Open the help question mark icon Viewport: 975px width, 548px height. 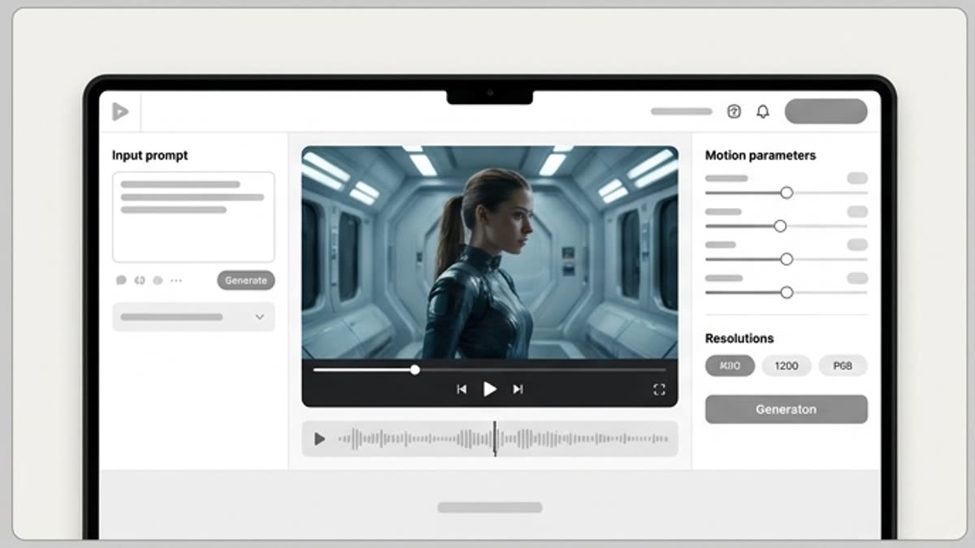pyautogui.click(x=734, y=112)
